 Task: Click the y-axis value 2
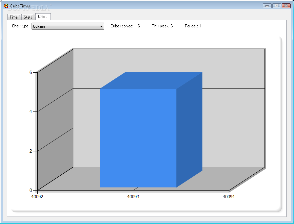[31, 151]
